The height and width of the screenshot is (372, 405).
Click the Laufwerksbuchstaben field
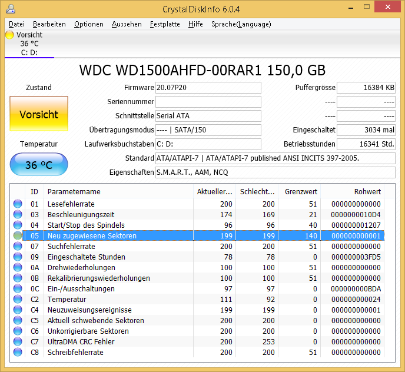[208, 144]
